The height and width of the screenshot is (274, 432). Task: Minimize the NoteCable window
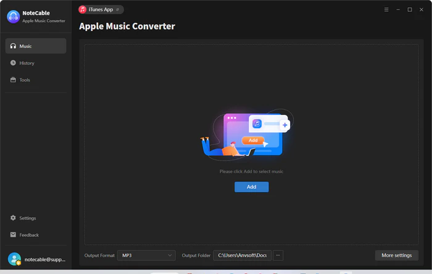pos(398,10)
